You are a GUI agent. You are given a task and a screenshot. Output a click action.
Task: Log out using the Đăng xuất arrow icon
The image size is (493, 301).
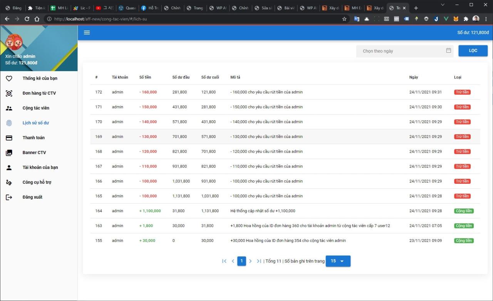point(9,197)
